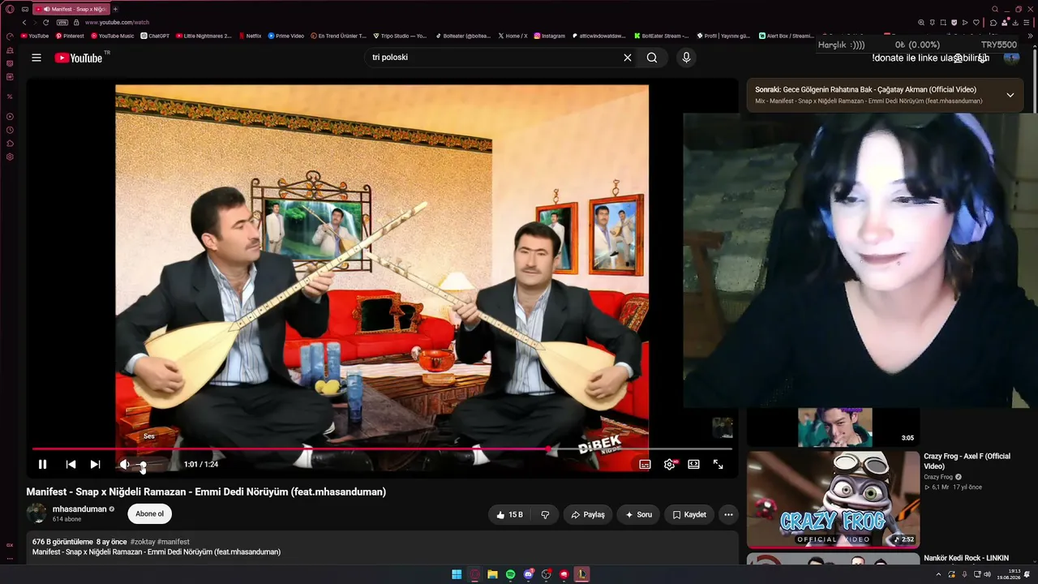Screen dimensions: 1038x584
Task: Open the Soru ask button
Action: tap(638, 514)
